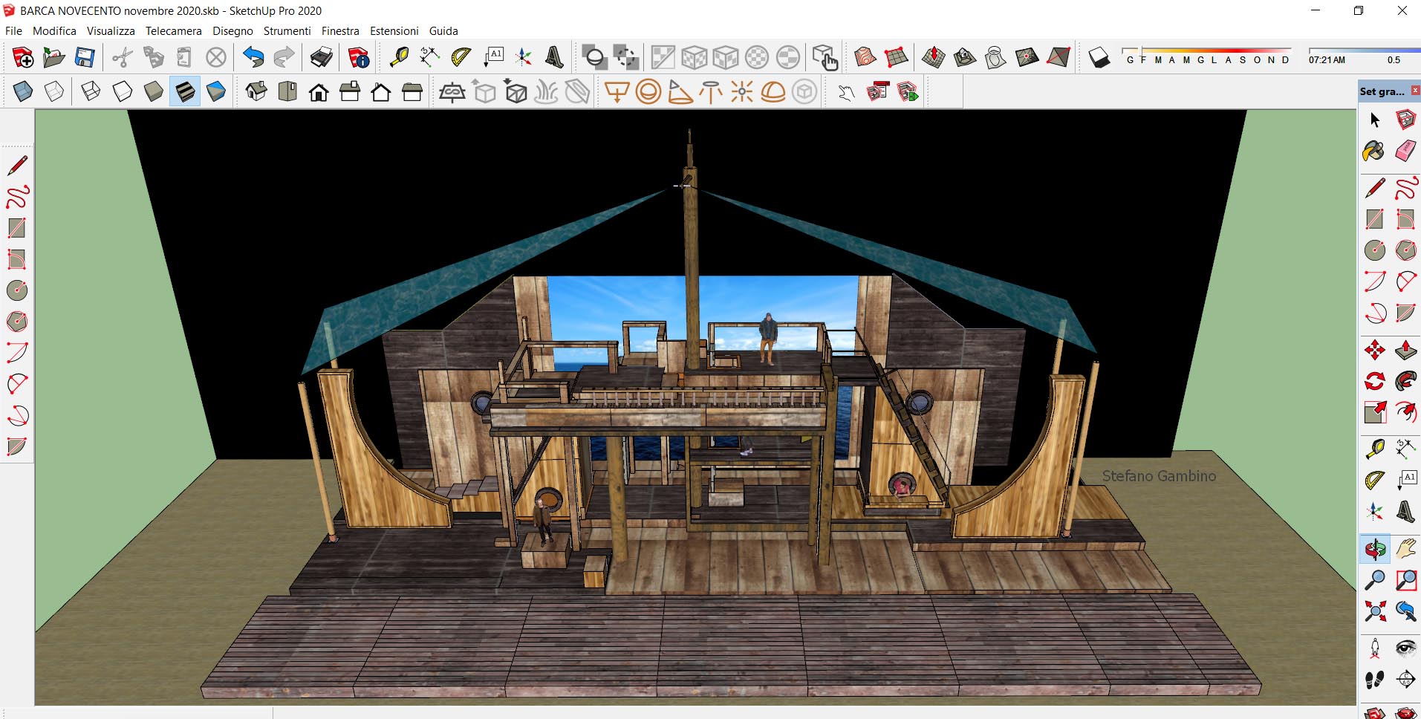The height and width of the screenshot is (719, 1421).
Task: Close the Set grande toolbar panel
Action: point(1415,91)
